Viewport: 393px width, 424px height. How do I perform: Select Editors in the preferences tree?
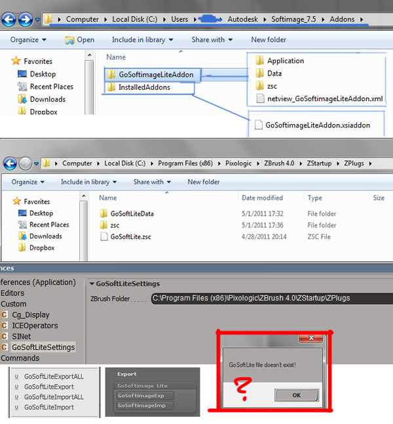click(x=12, y=293)
